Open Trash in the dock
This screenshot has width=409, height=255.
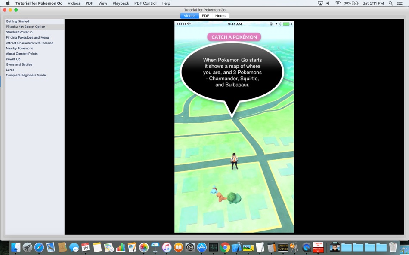coord(393,247)
